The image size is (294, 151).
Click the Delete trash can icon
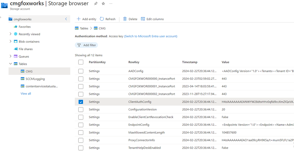pyautogui.click(x=125, y=19)
